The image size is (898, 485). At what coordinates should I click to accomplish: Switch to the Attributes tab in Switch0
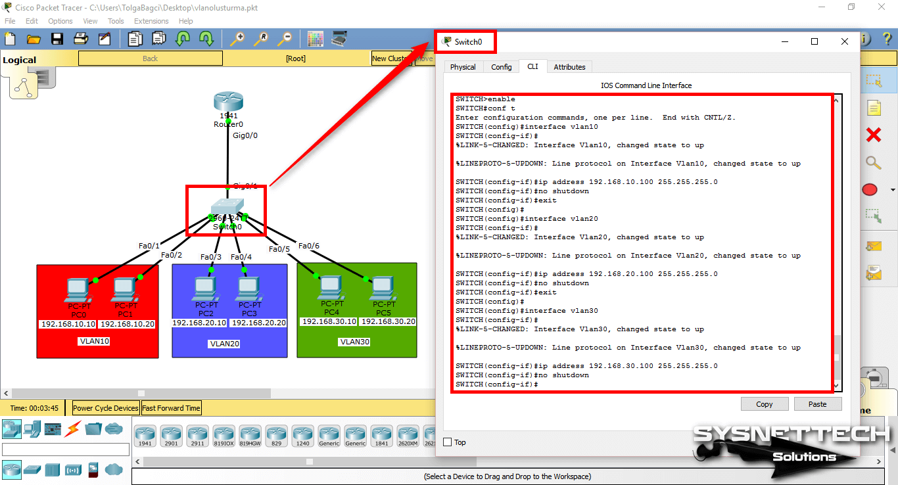click(x=569, y=67)
